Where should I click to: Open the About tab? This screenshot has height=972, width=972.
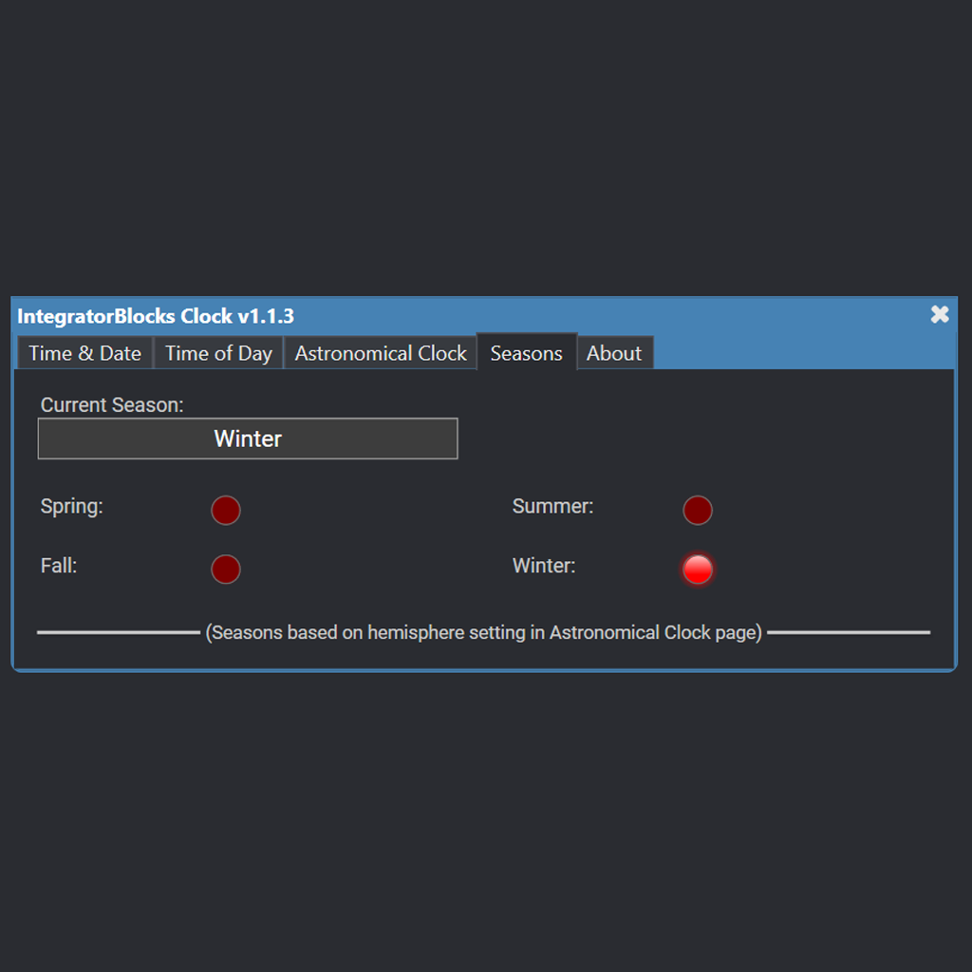tap(614, 352)
